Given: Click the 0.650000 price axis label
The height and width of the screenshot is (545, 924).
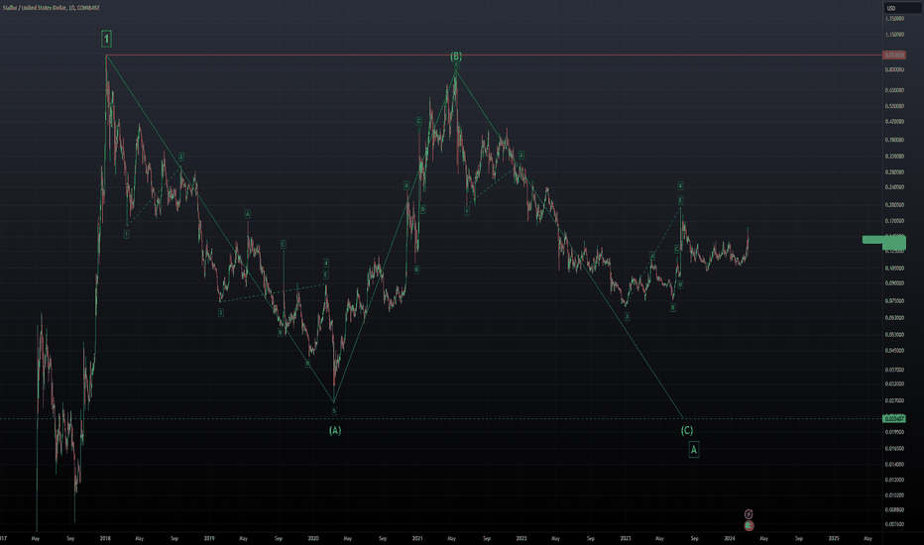Looking at the screenshot, I should (x=894, y=90).
